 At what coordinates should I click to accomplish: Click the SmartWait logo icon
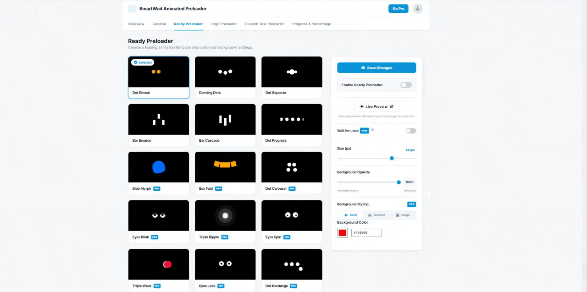click(132, 8)
